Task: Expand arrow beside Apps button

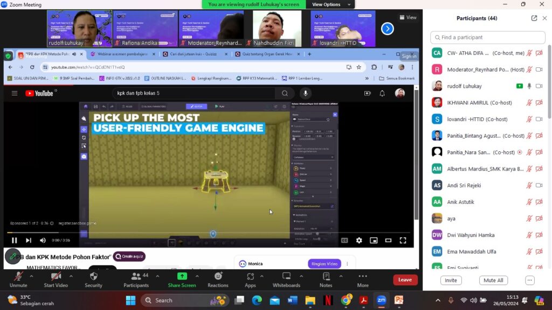Action: click(x=262, y=276)
